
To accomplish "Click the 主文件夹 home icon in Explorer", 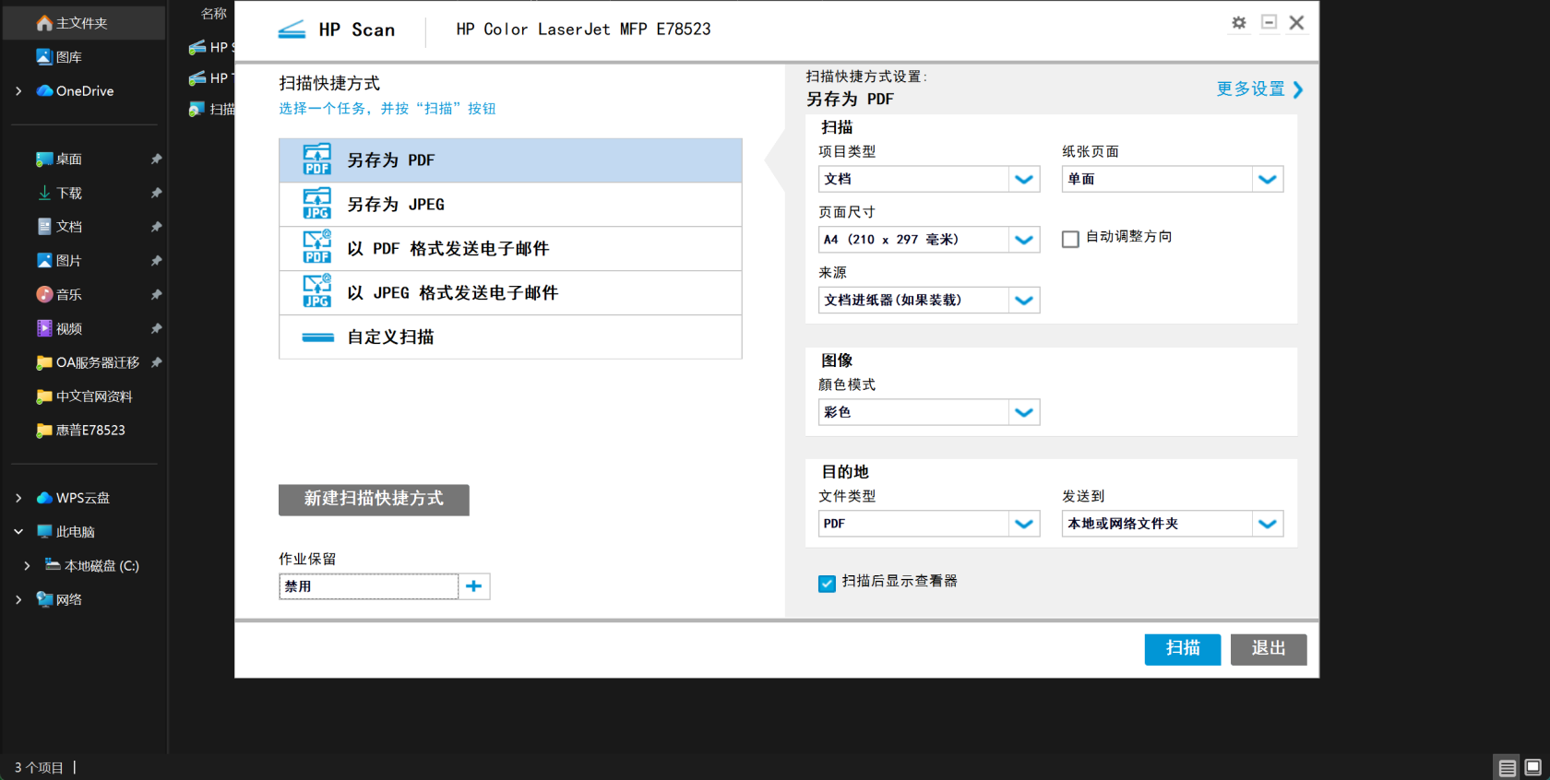I will [x=44, y=23].
